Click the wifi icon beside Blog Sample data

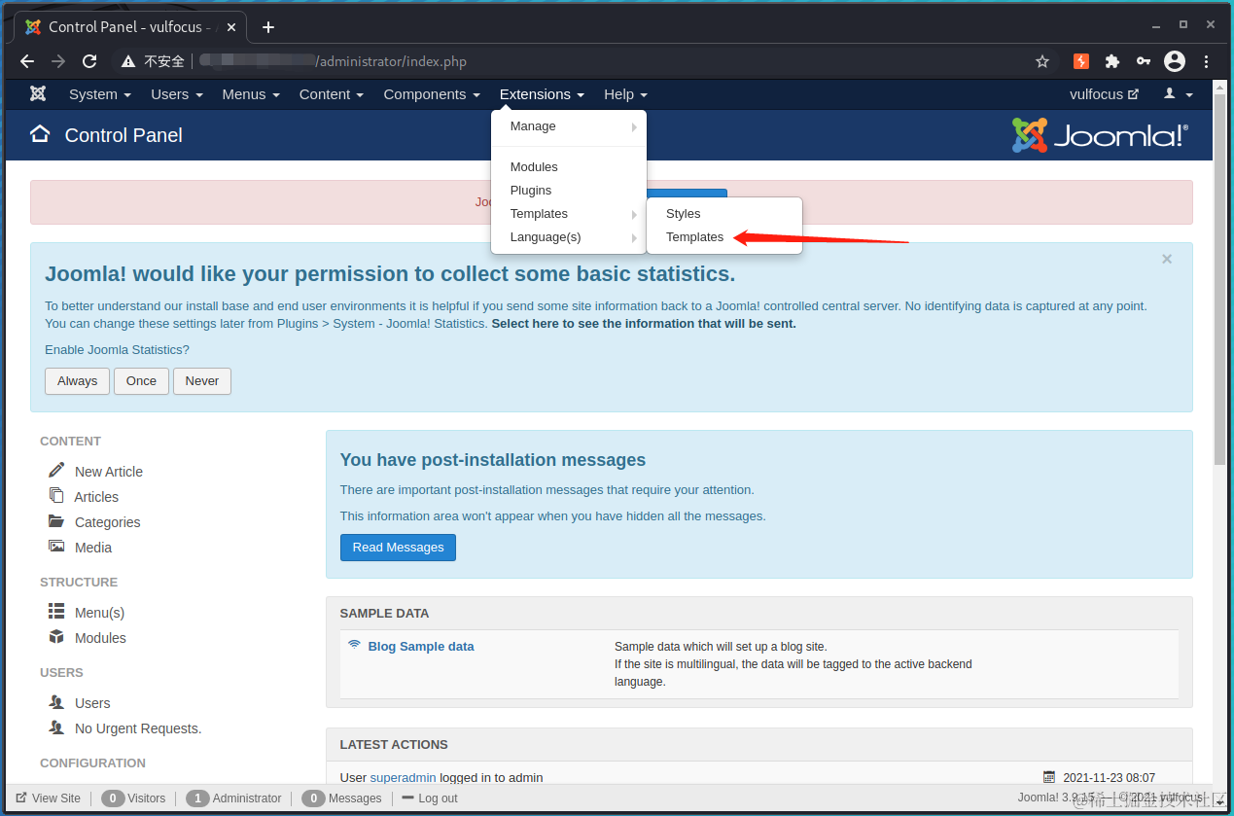(355, 645)
